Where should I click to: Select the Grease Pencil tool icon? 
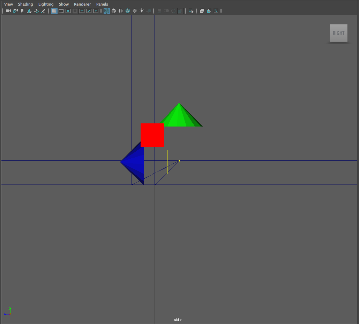43,11
